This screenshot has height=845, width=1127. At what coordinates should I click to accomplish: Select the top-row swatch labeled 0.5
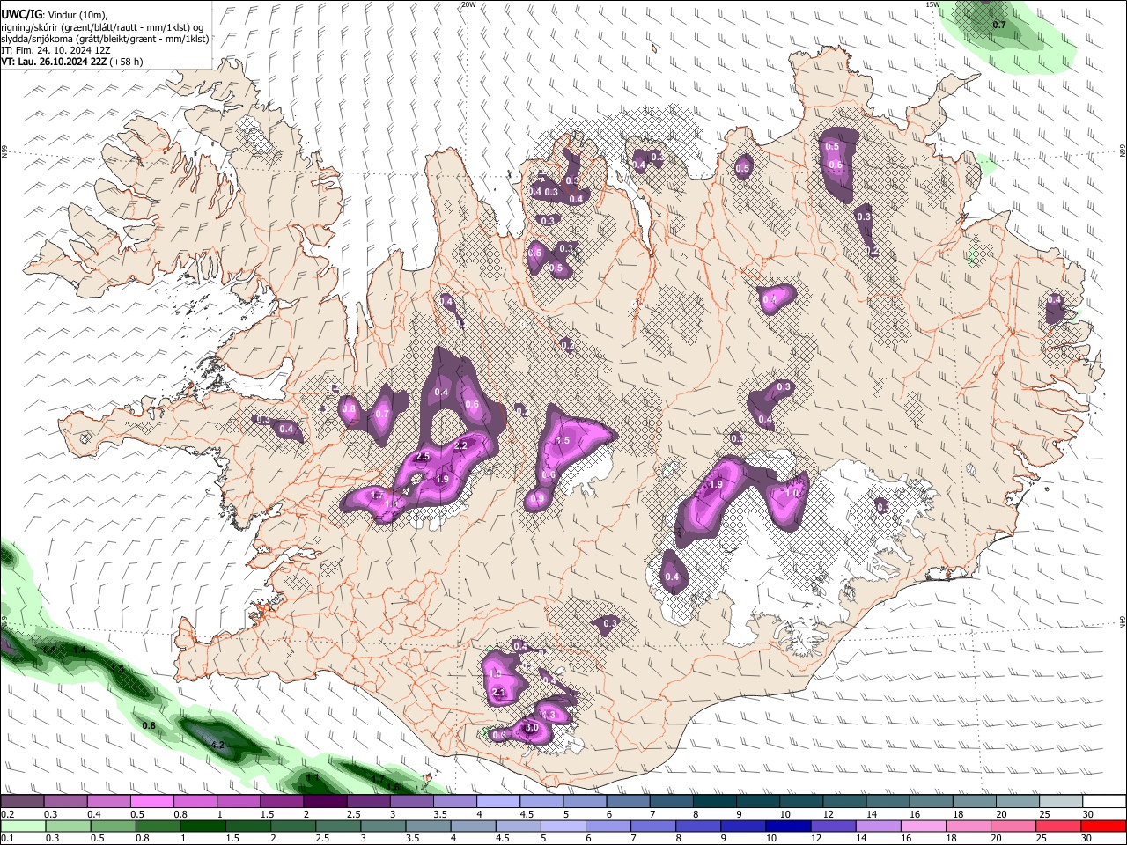coord(151,802)
